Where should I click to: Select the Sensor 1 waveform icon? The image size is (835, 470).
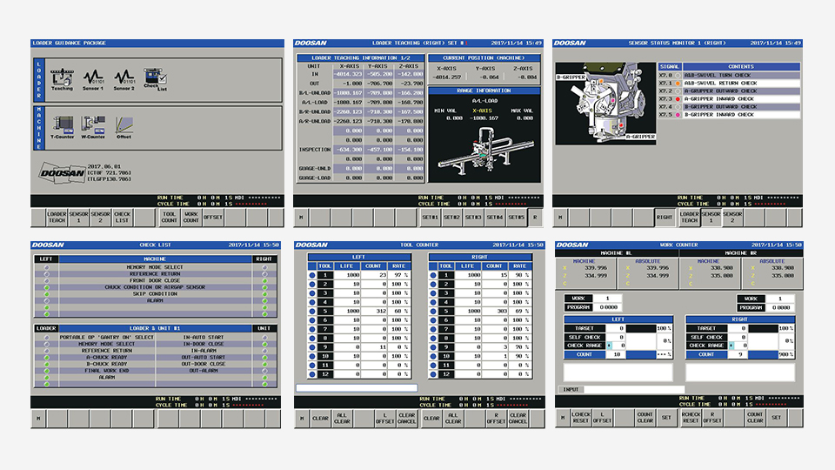click(93, 79)
